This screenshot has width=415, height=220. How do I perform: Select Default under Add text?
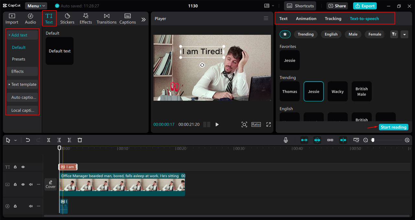click(x=19, y=47)
